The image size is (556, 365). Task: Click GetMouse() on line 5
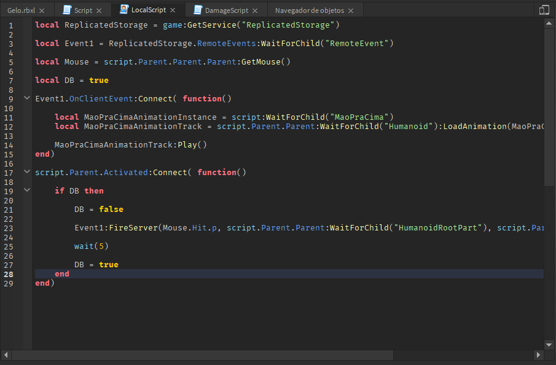(x=266, y=61)
